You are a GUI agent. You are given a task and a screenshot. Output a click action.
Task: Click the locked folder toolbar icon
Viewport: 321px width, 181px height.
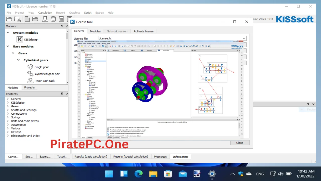[17, 19]
